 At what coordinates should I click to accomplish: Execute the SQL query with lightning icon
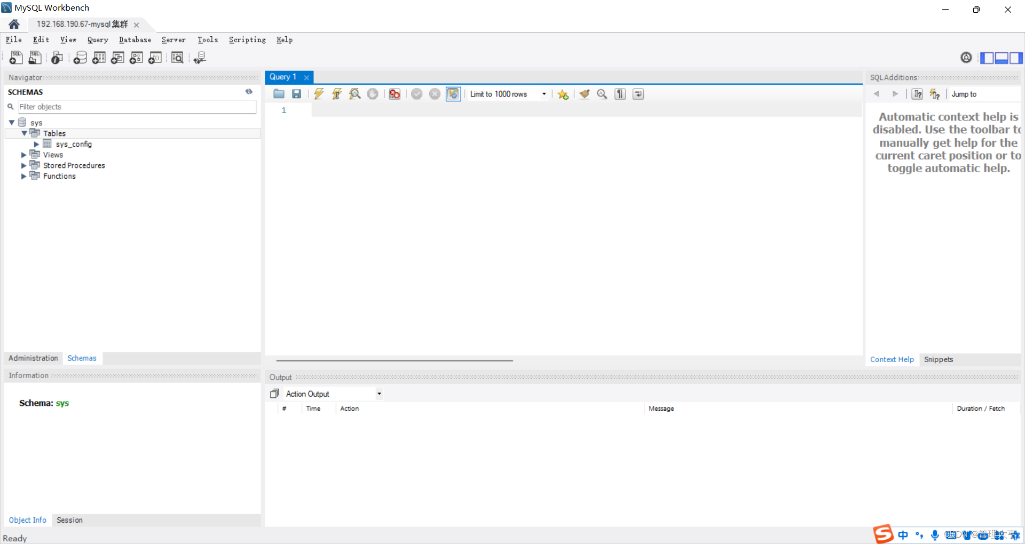[x=319, y=94]
